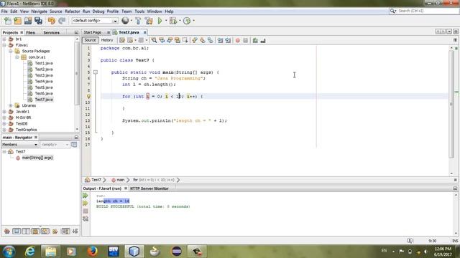Click the Open Project toolbar icon
This screenshot has width=460, height=258.
click(x=28, y=21)
